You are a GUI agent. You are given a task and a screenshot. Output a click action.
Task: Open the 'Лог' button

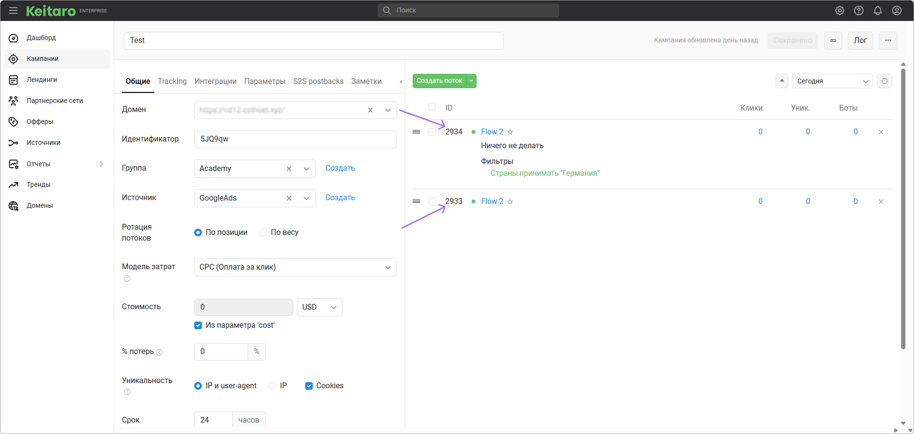pyautogui.click(x=860, y=40)
